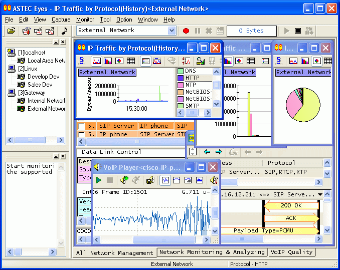The width and height of the screenshot is (340, 270).
Task: Click the red record capture button
Action: tap(186, 31)
